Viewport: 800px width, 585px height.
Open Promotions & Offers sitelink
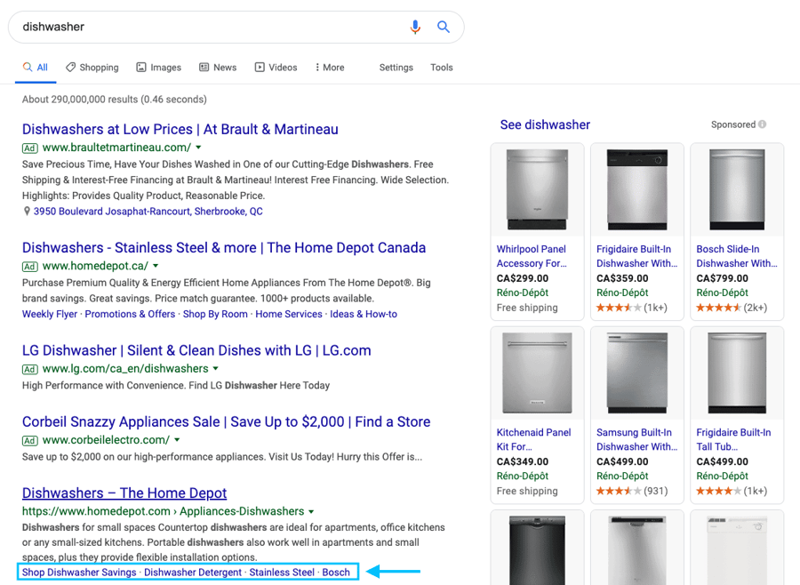(130, 314)
